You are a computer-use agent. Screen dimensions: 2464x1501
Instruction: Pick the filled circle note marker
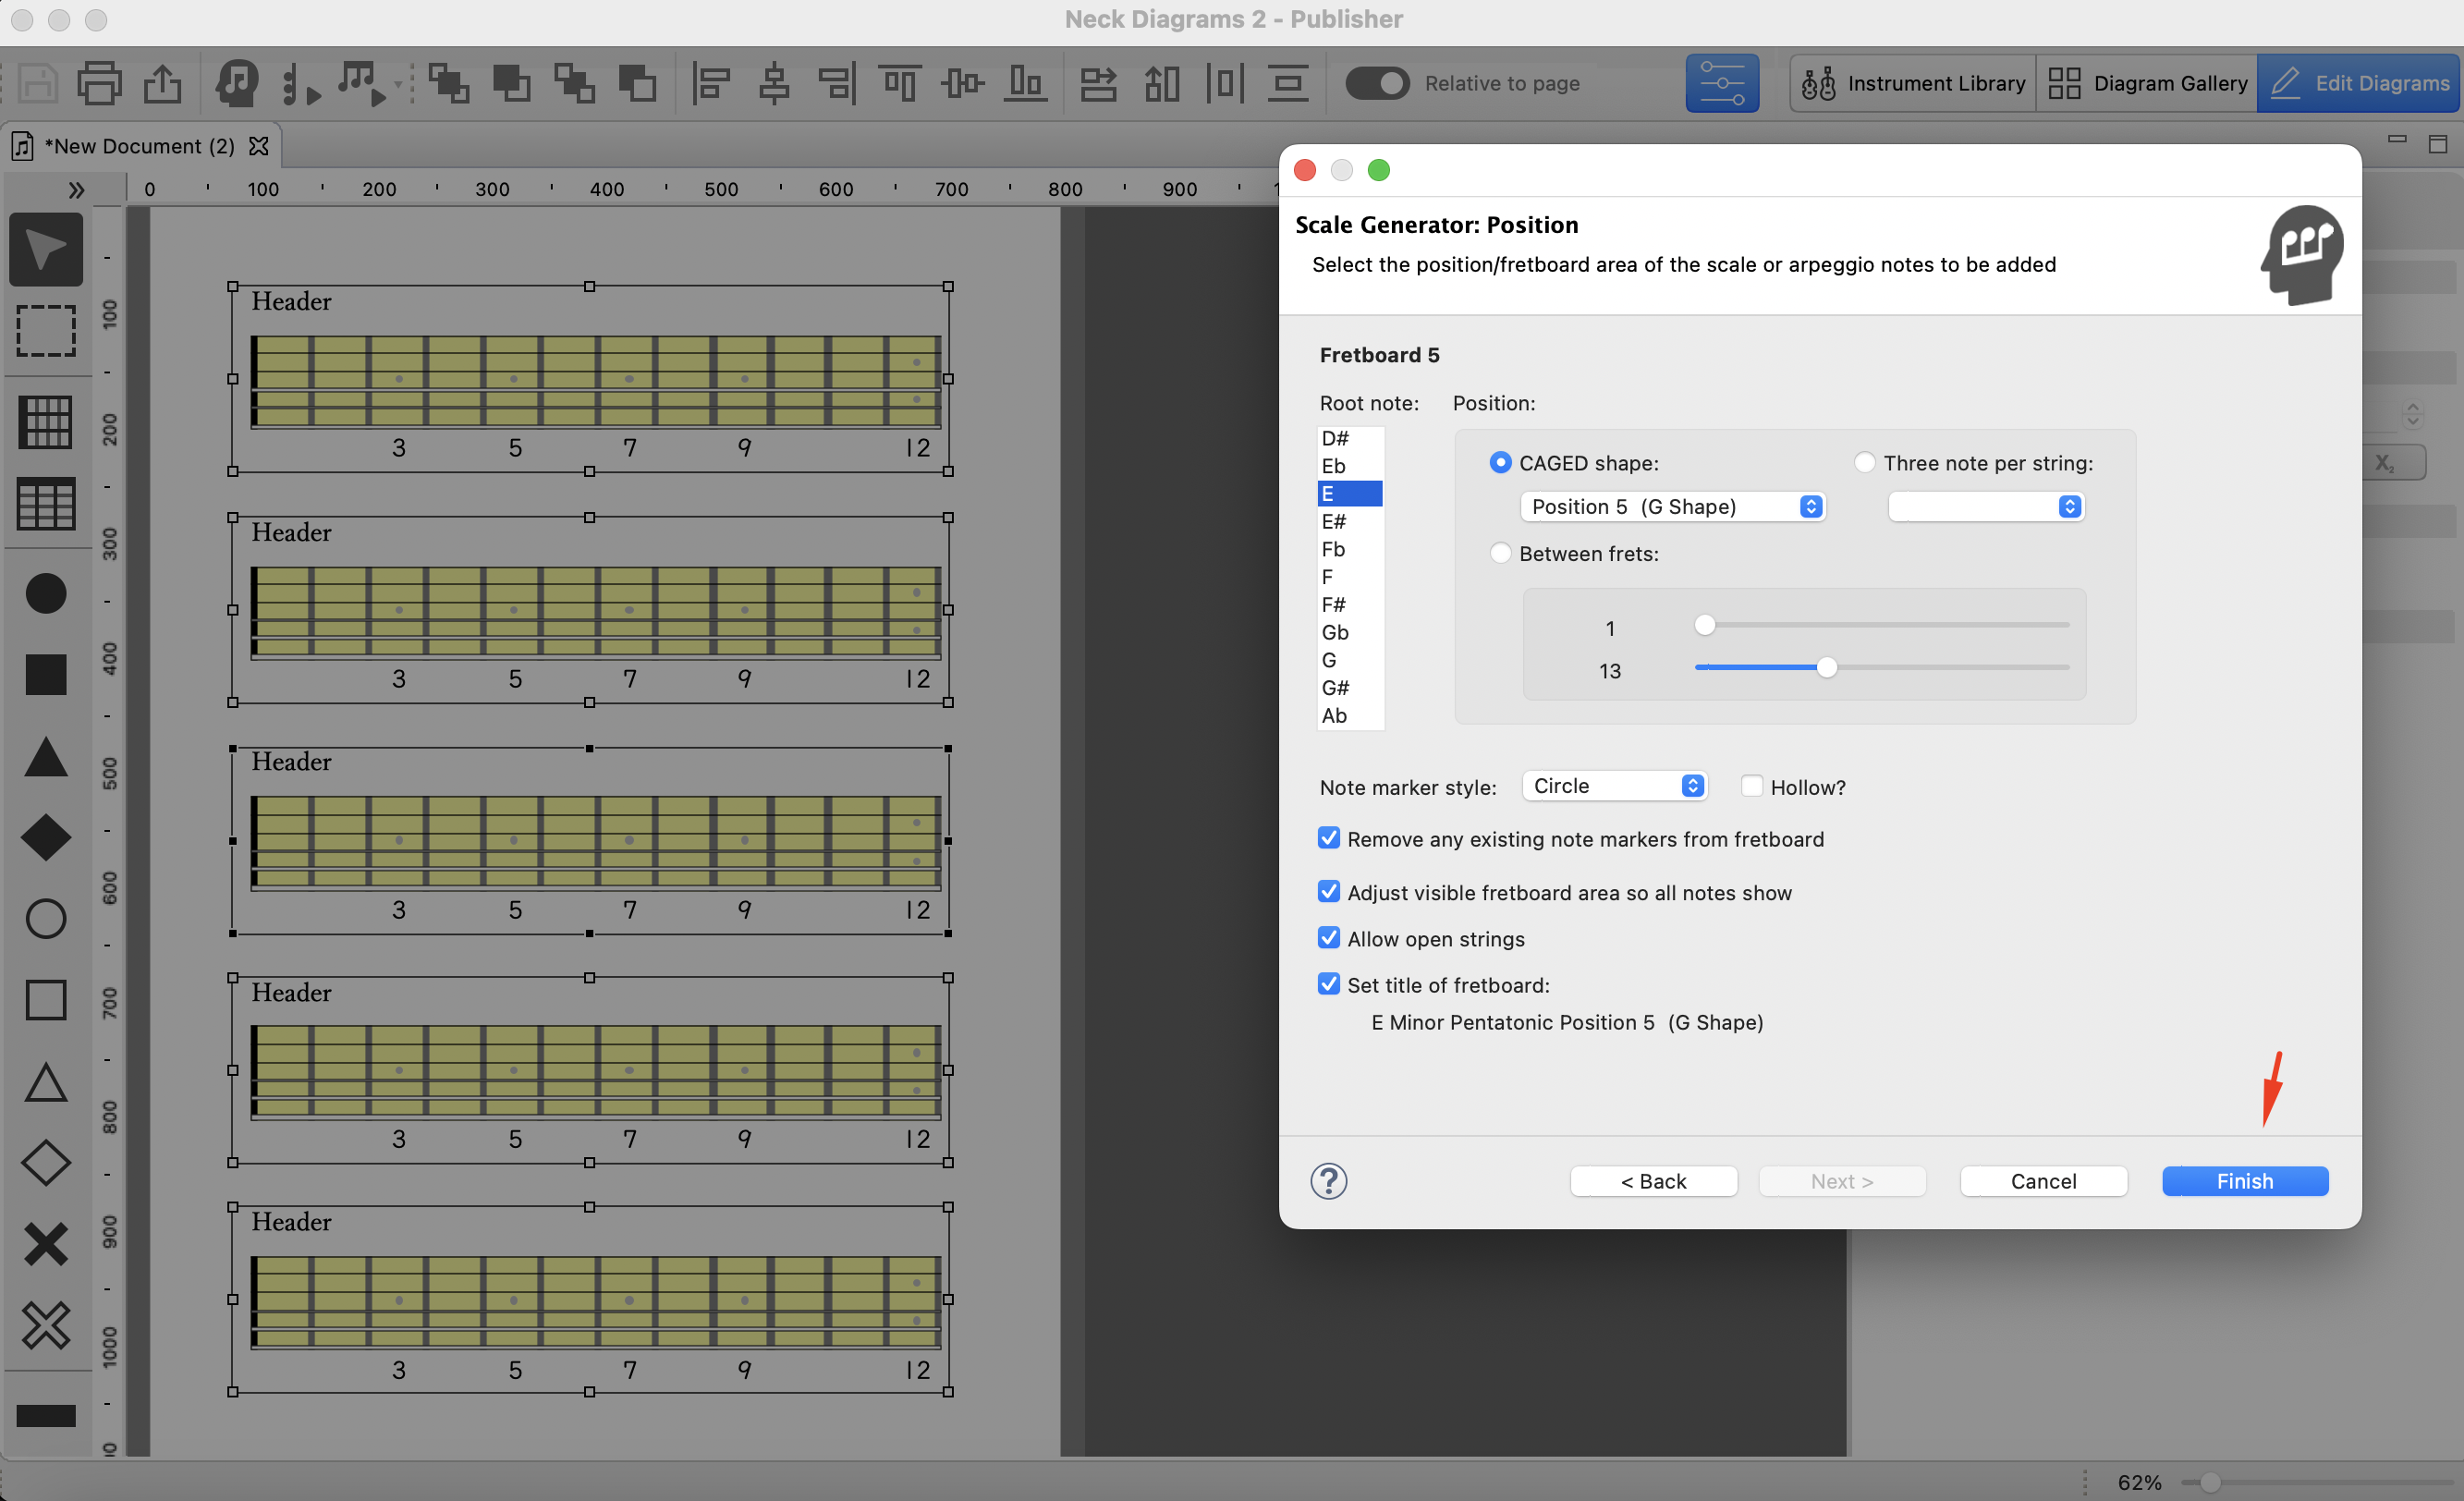(46, 593)
